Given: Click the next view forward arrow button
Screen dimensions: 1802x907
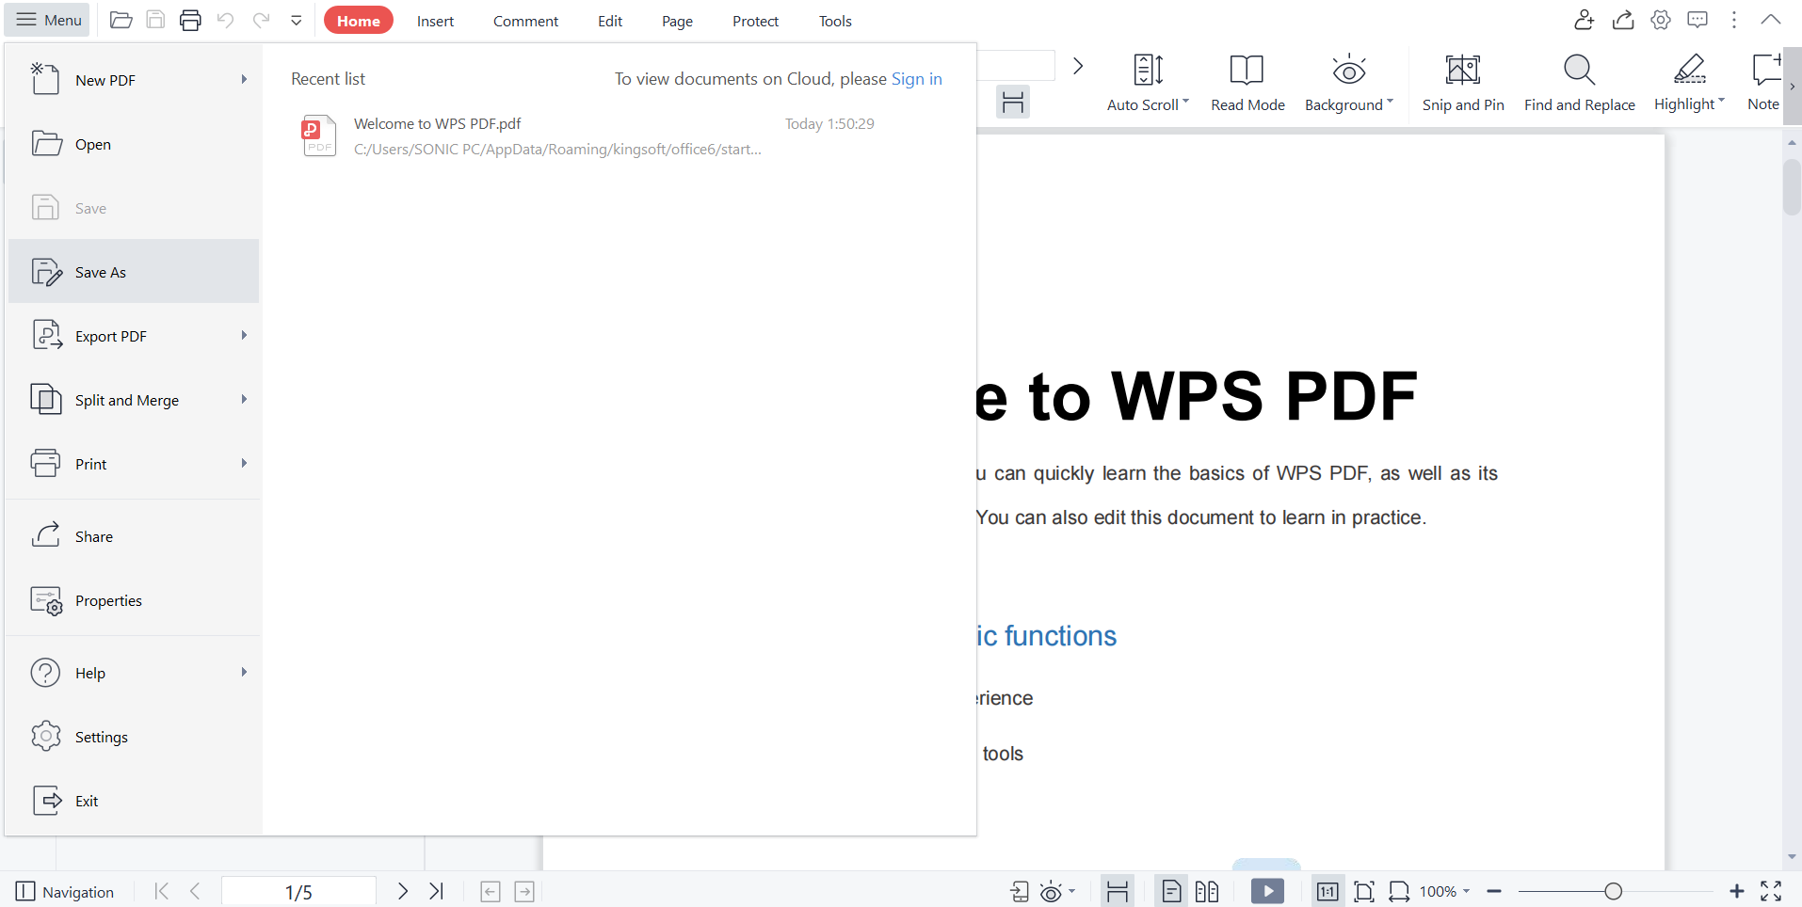Looking at the screenshot, I should (524, 891).
